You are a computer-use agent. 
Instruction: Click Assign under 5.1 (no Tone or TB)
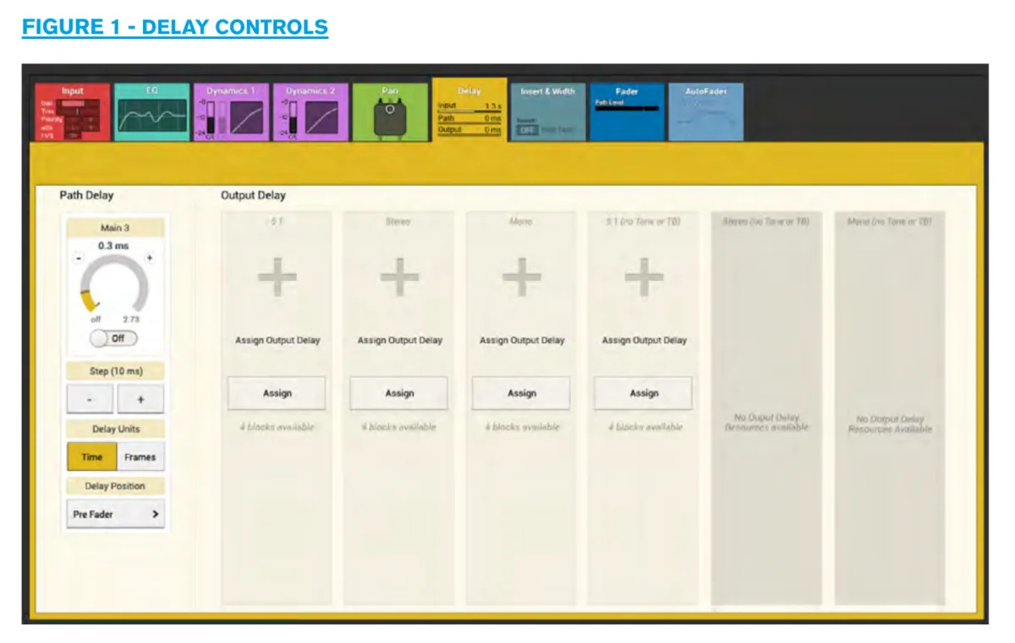pos(644,393)
